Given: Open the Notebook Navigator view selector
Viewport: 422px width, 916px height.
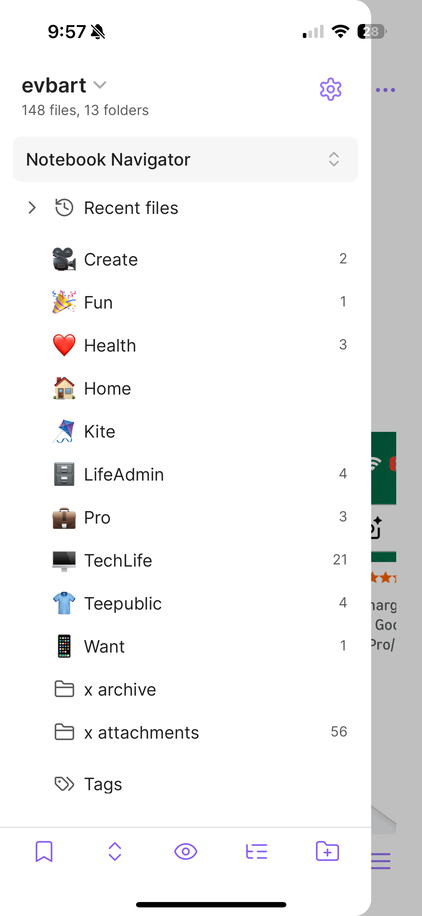Looking at the screenshot, I should pos(185,159).
